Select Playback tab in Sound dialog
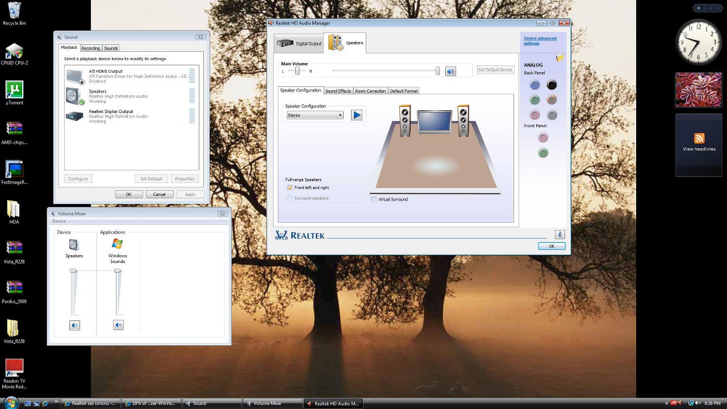The height and width of the screenshot is (409, 727). tap(69, 48)
